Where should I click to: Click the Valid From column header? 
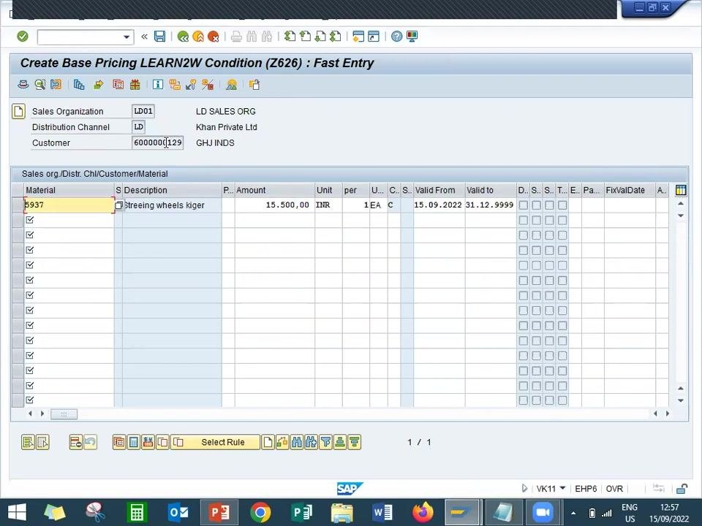coord(439,190)
